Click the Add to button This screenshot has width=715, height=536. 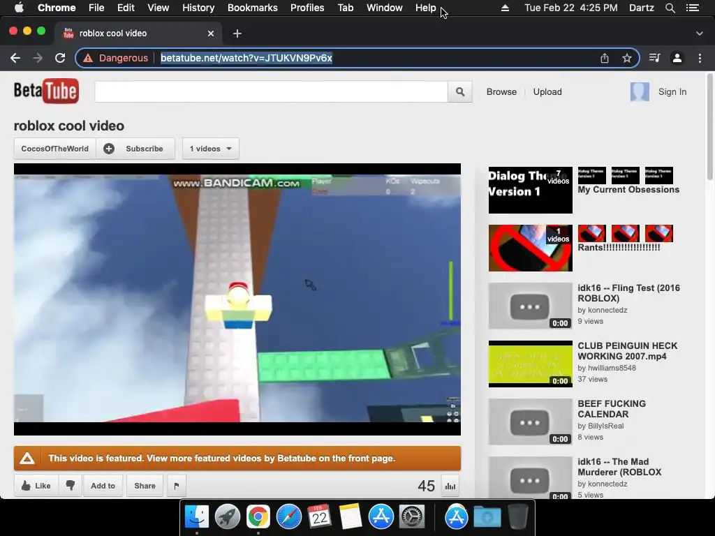[x=103, y=486]
